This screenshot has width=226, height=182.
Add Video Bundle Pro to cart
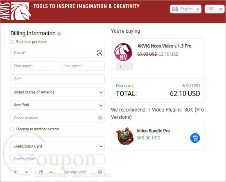point(195,138)
